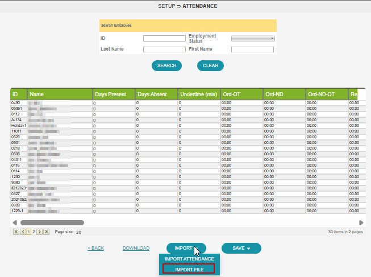The image size is (371, 277).
Task: Click the CLEAR button
Action: 210,65
